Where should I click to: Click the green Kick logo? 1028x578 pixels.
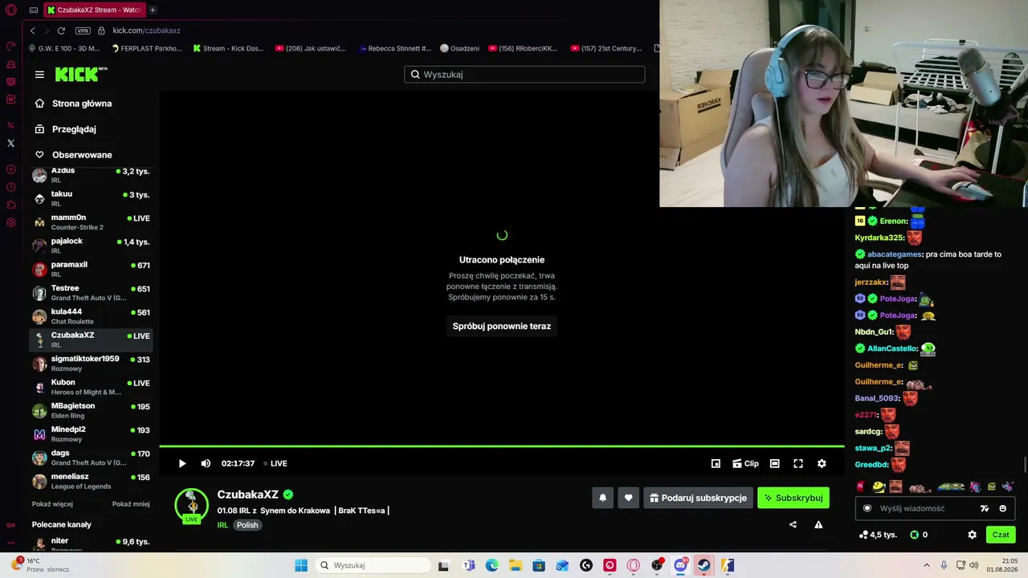click(x=80, y=75)
